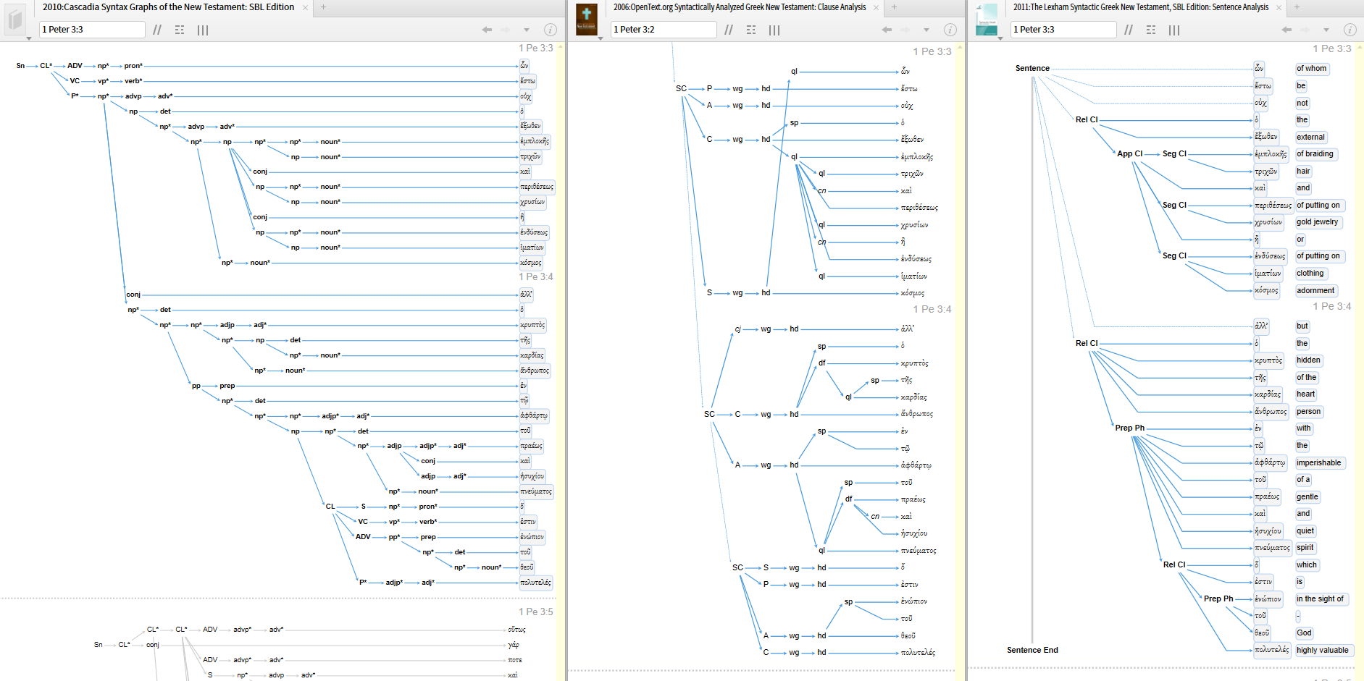Open resource info in Cascadia panel

pos(551,30)
